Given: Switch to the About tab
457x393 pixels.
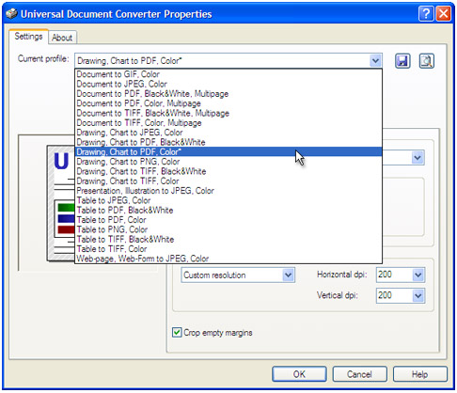Looking at the screenshot, I should pos(62,38).
